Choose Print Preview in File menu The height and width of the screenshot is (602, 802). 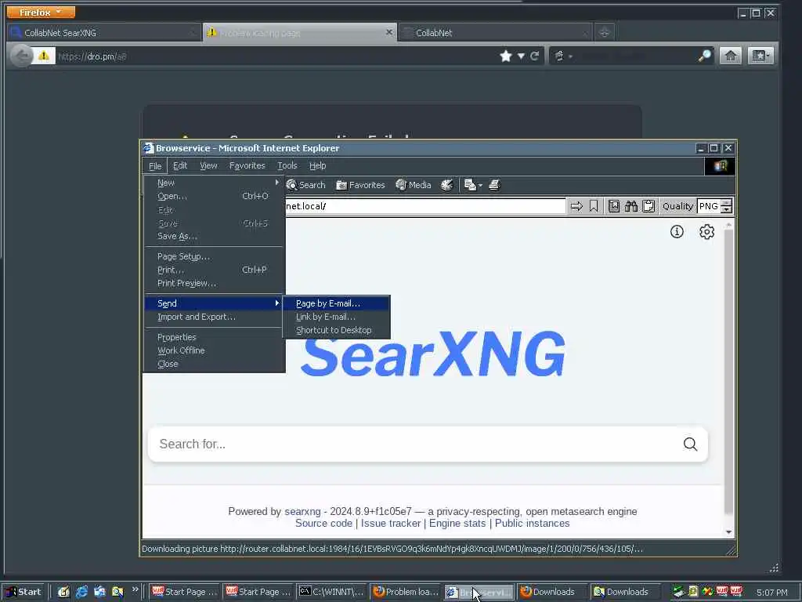click(214, 283)
